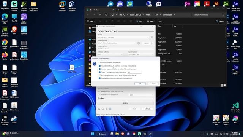Toggle create extended label and icon files
This screenshot has width=243, height=137.
coord(98,92)
